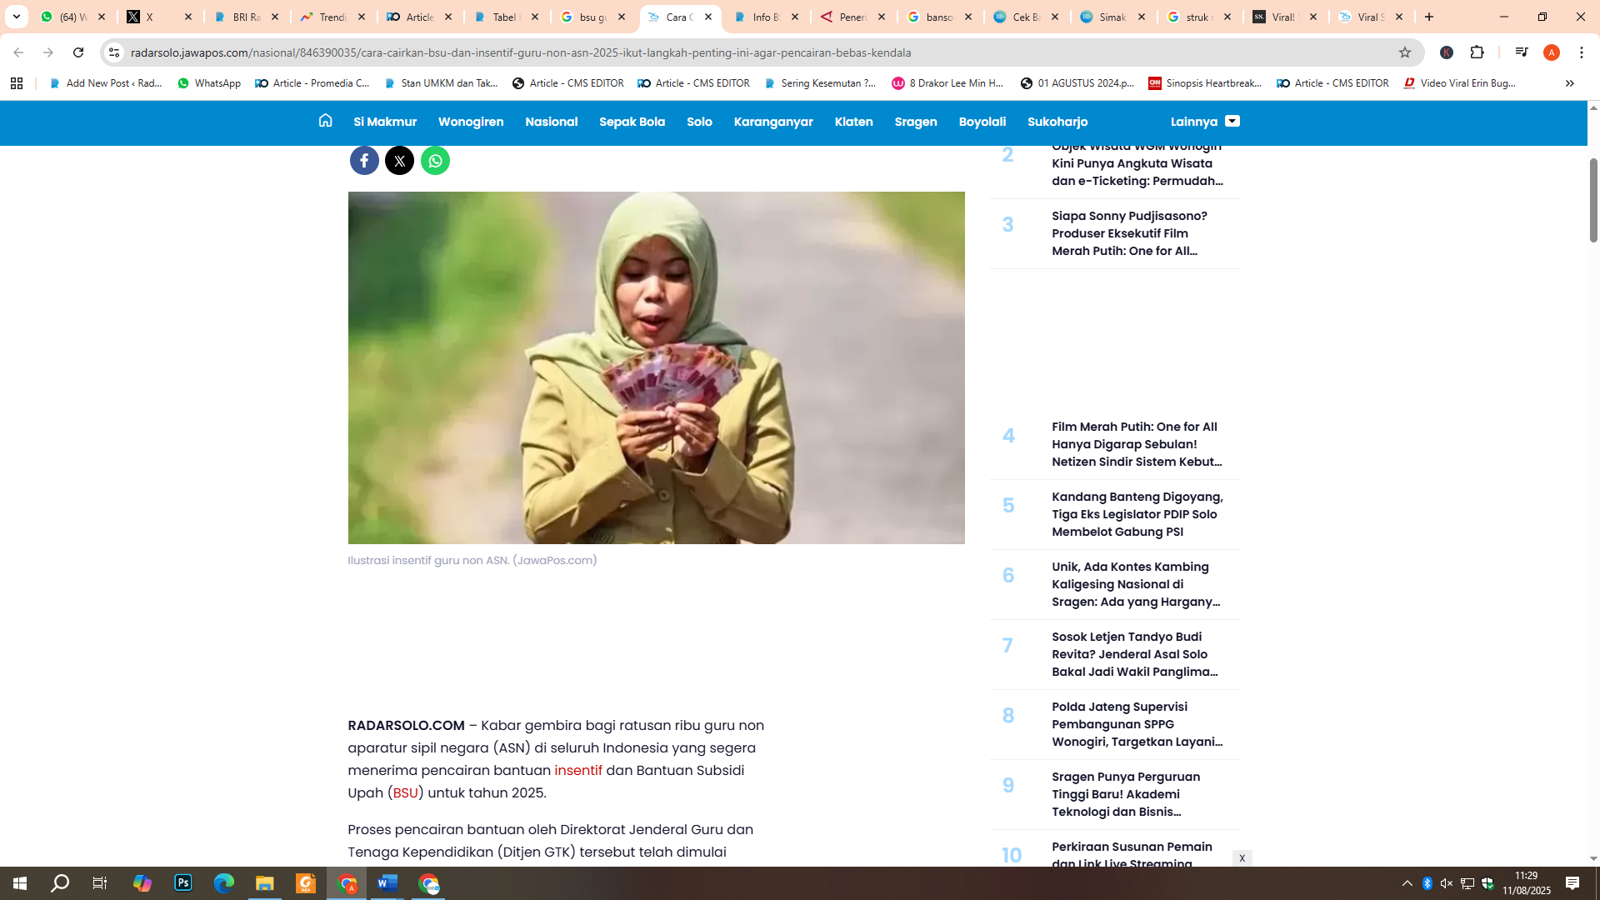Click the address bar URL
This screenshot has width=1600, height=900.
point(521,52)
